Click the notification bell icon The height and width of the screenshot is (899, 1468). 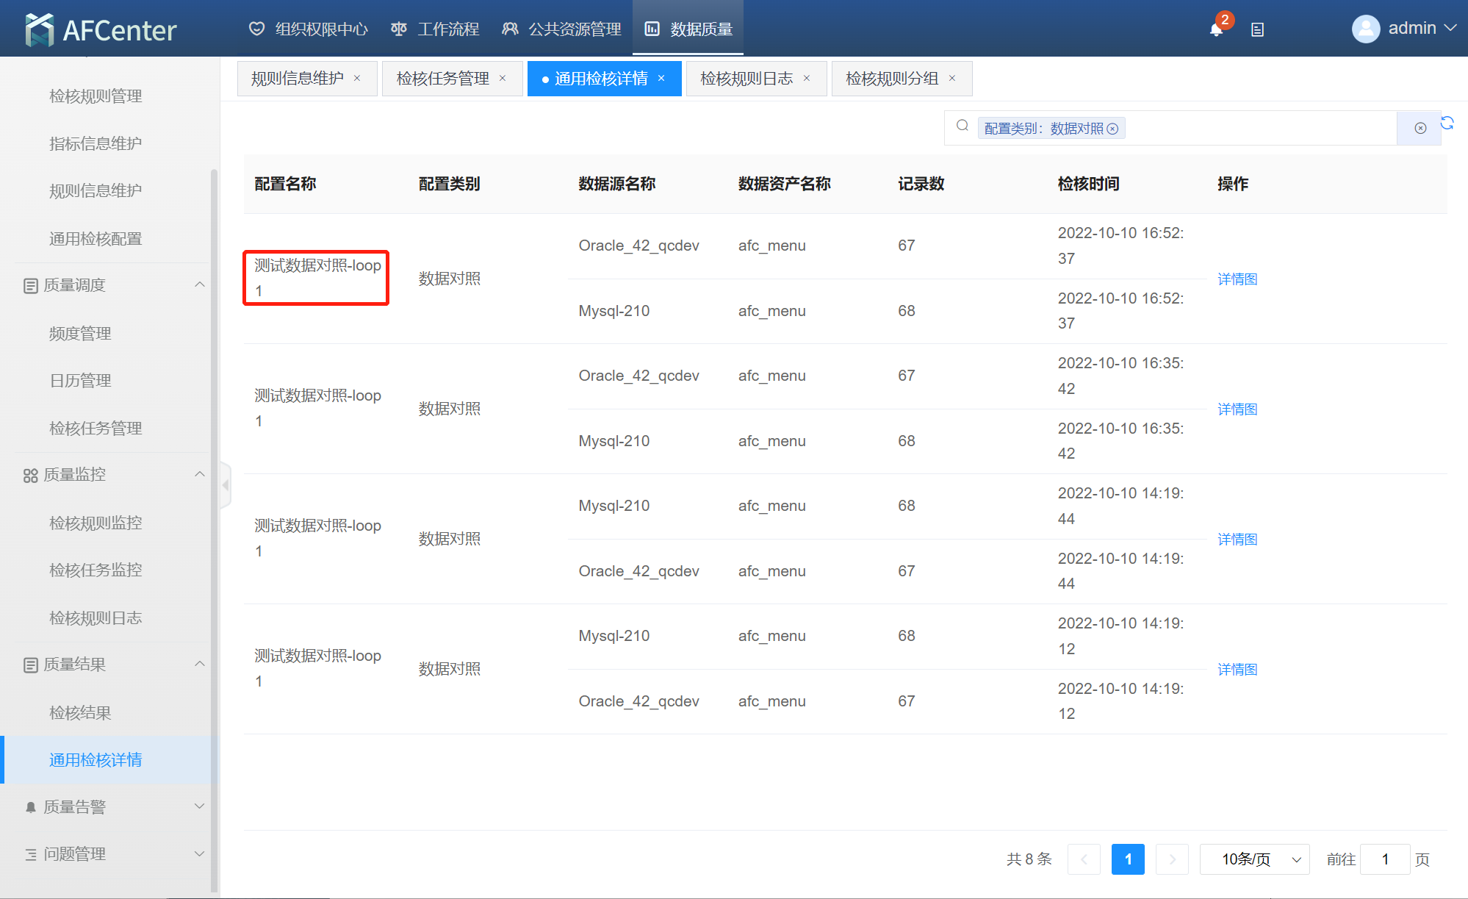(1216, 29)
